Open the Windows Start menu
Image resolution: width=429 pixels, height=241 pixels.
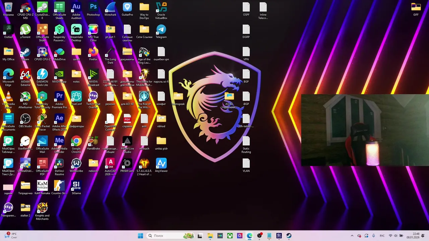(140, 236)
